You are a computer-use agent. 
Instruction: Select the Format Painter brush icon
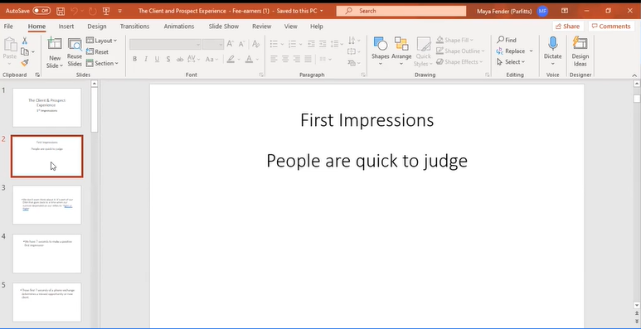coord(25,63)
